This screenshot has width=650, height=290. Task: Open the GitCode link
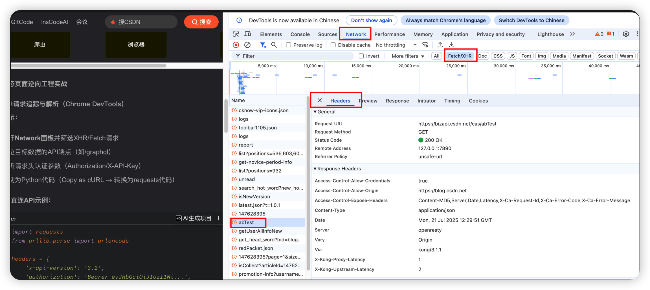22,22
